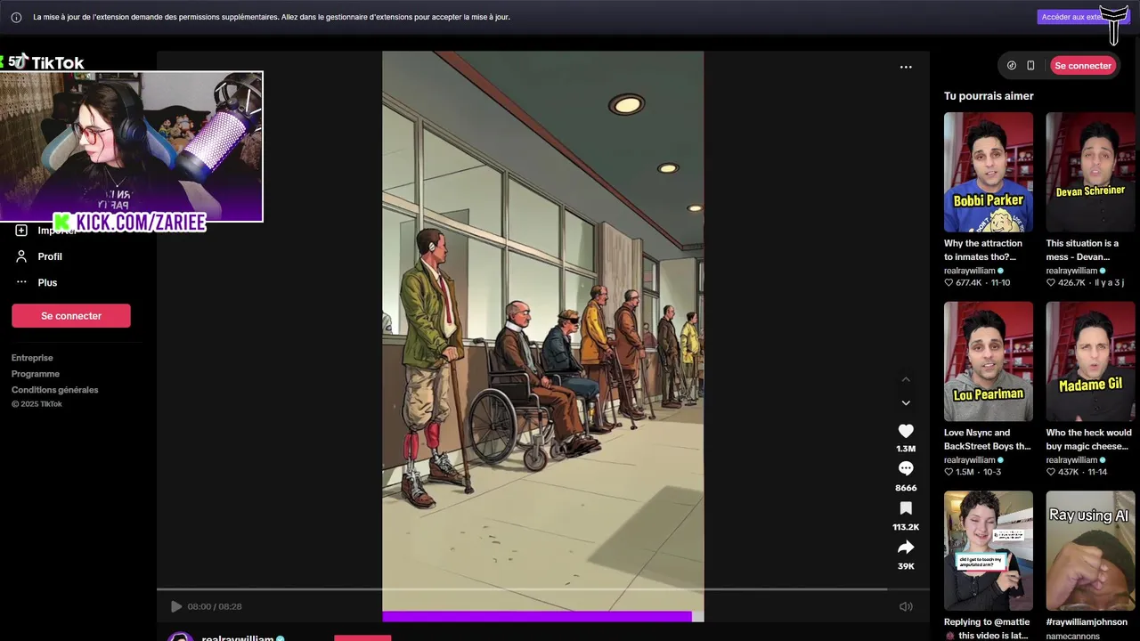Click the 'Tu pourrais aimer' heading
This screenshot has width=1140, height=641.
coord(989,96)
